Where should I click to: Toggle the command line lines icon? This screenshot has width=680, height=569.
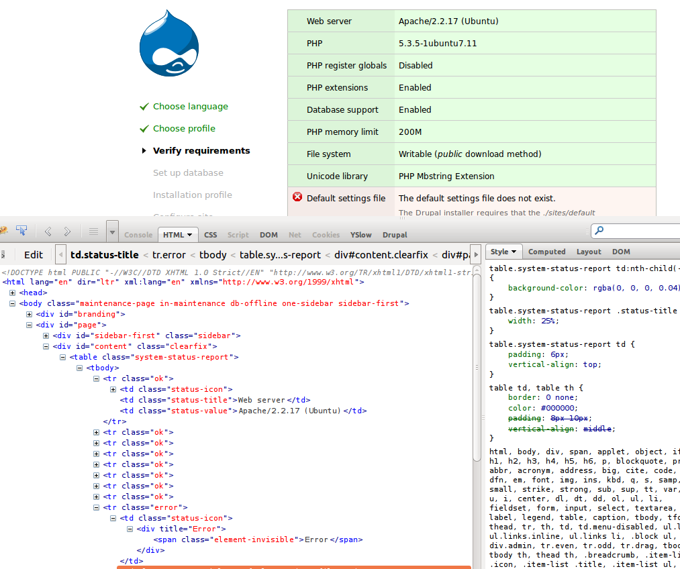(93, 231)
